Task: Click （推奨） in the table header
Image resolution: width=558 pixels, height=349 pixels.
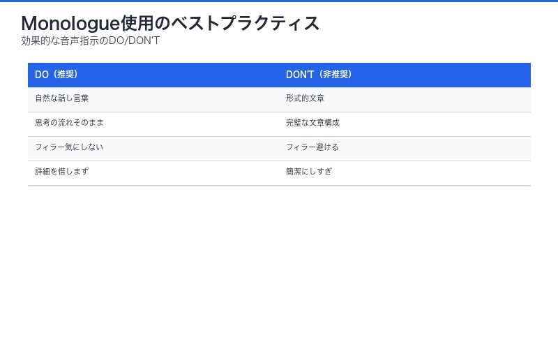Action: tap(65, 75)
